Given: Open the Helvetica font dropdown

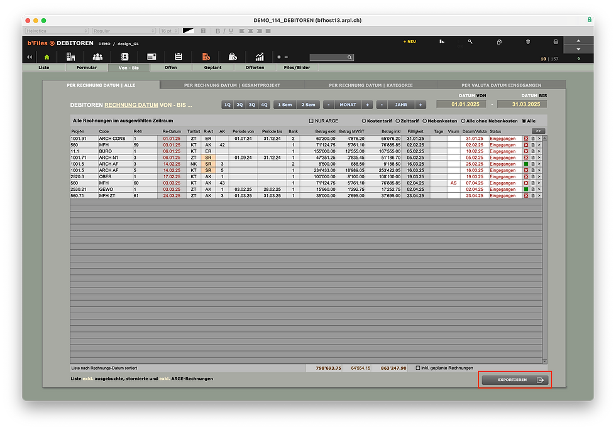Looking at the screenshot, I should coord(57,31).
